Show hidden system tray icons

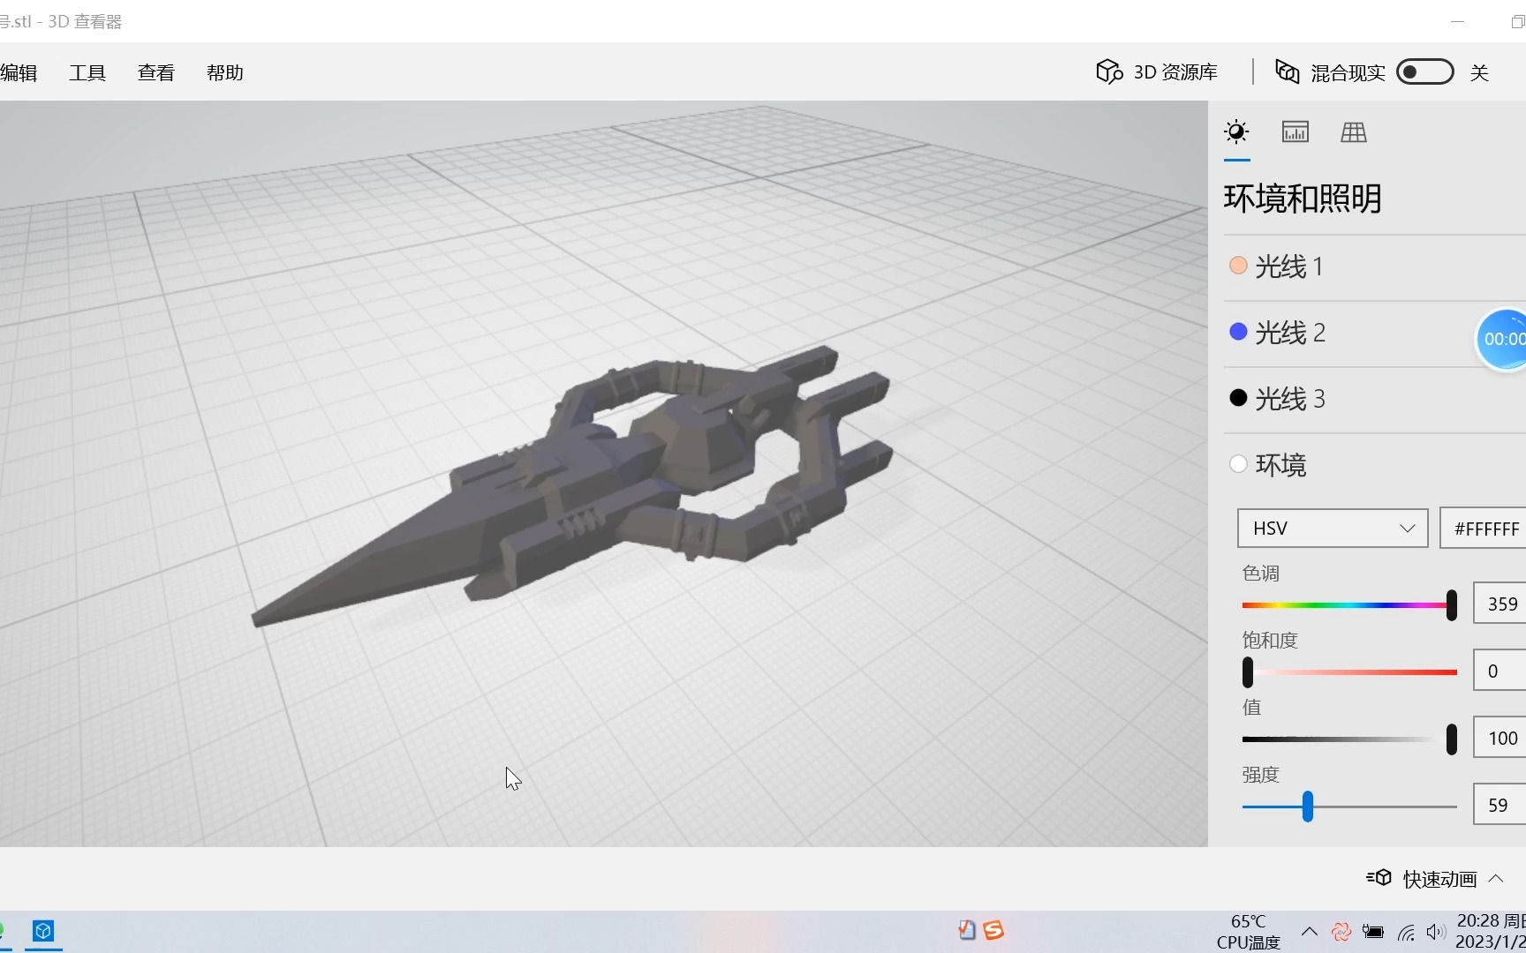(1310, 932)
